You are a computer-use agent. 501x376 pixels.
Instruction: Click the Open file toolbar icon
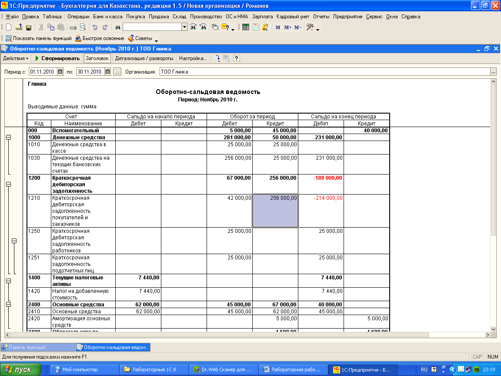click(x=19, y=27)
